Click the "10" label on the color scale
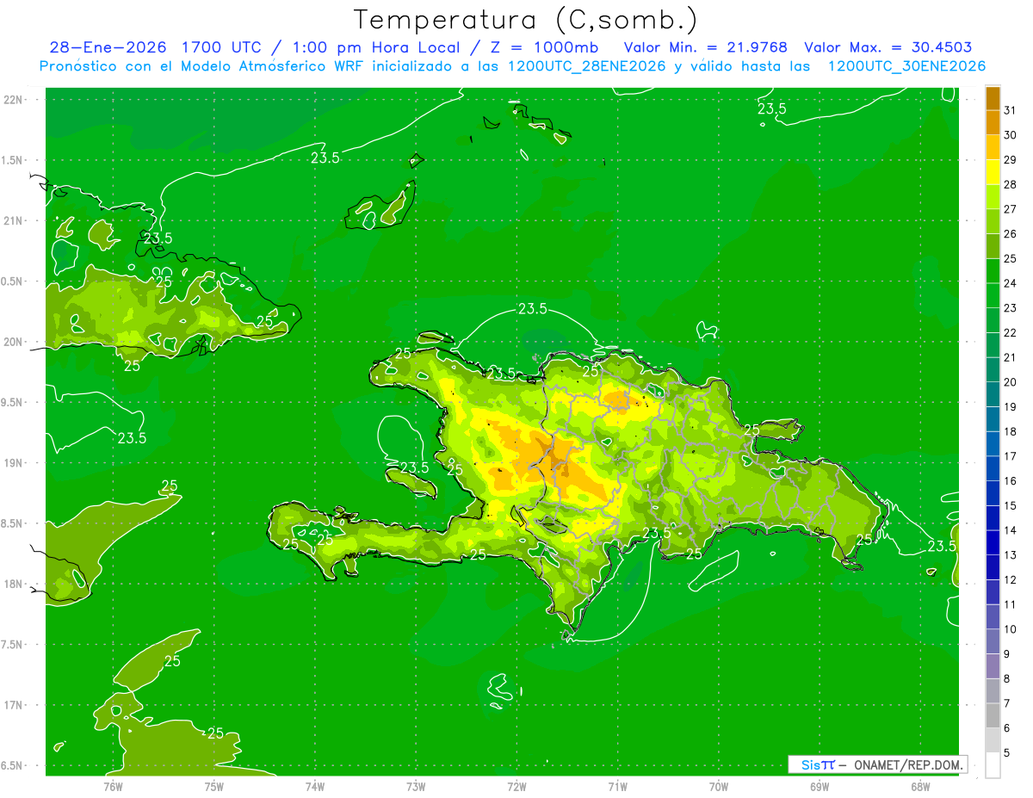 coord(1011,629)
